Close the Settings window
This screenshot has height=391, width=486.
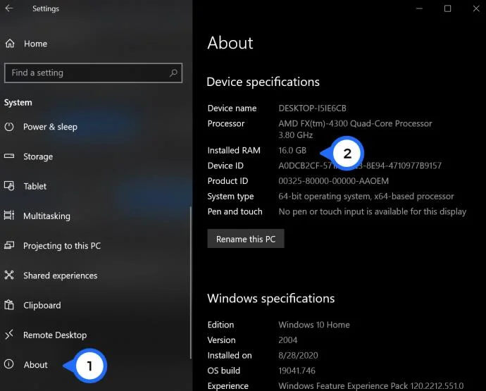(x=476, y=8)
